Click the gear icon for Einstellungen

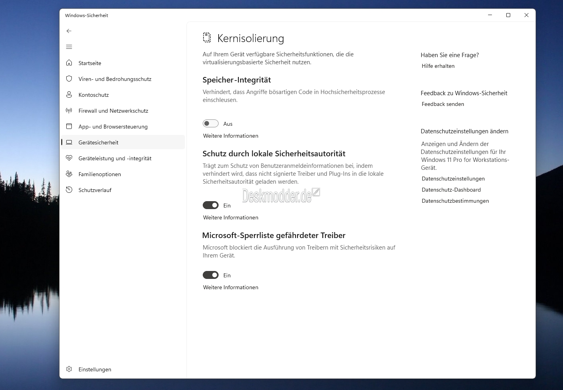(x=69, y=369)
